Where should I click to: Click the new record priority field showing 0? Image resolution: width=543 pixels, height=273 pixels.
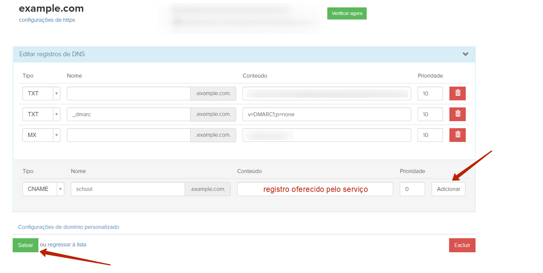coord(412,189)
